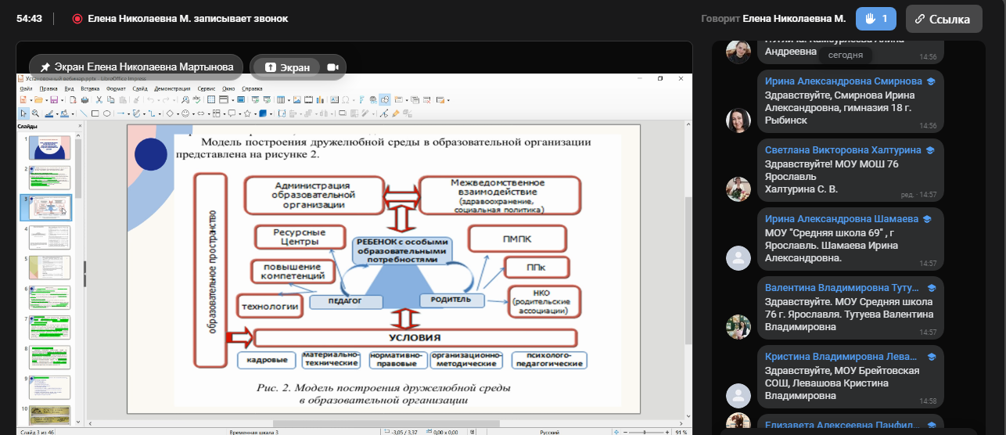Image resolution: width=1006 pixels, height=435 pixels.
Task: Select slide 1 thumbnail in slide panel
Action: [x=50, y=147]
